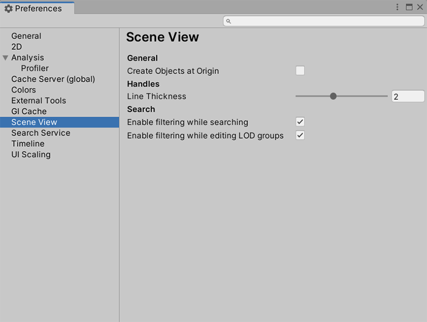Disable filtering while searching checkbox
This screenshot has width=427, height=322.
click(300, 122)
